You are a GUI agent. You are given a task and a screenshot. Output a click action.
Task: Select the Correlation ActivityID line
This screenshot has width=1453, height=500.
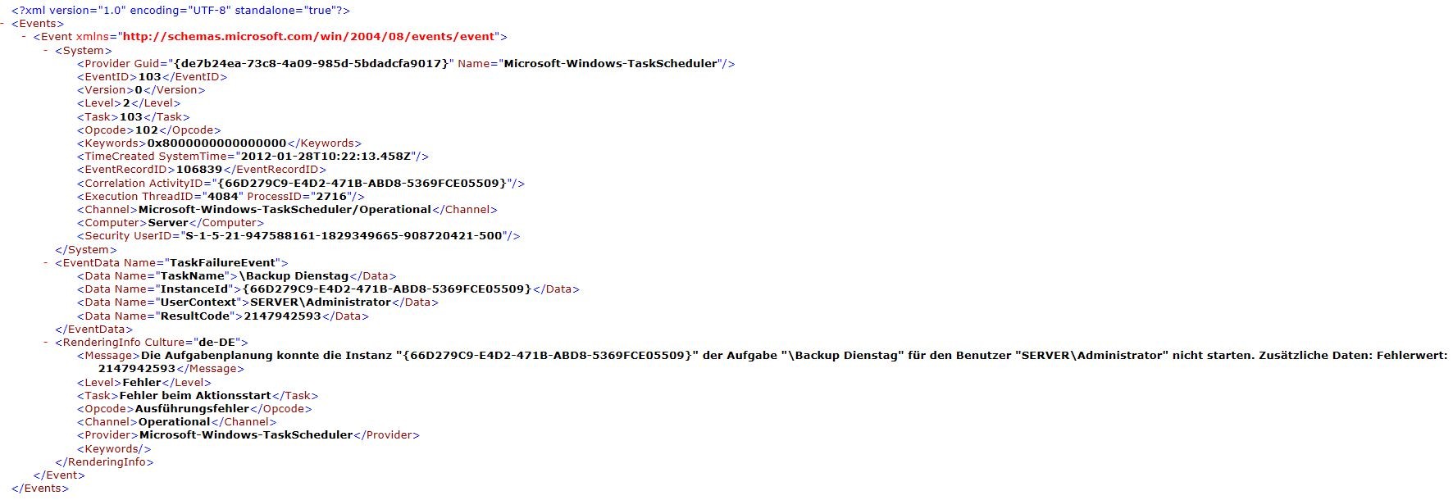click(301, 184)
